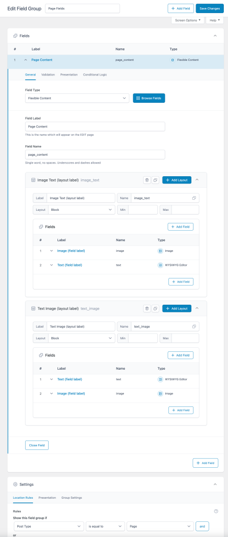Image resolution: width=228 pixels, height=537 pixels.
Task: Switch to the Conditional Logic tab
Action: [x=95, y=74]
